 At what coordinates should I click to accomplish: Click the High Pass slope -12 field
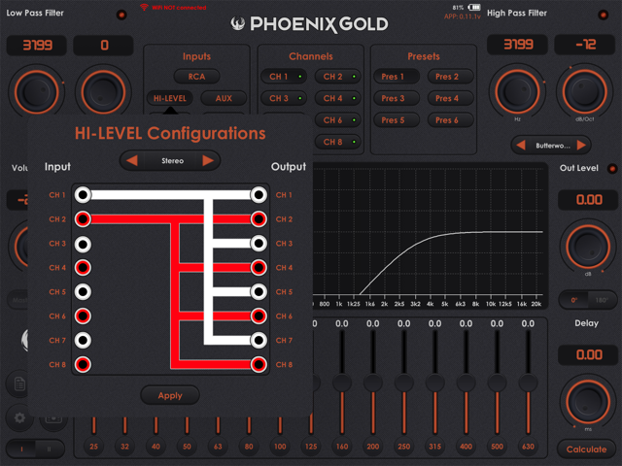coord(585,45)
